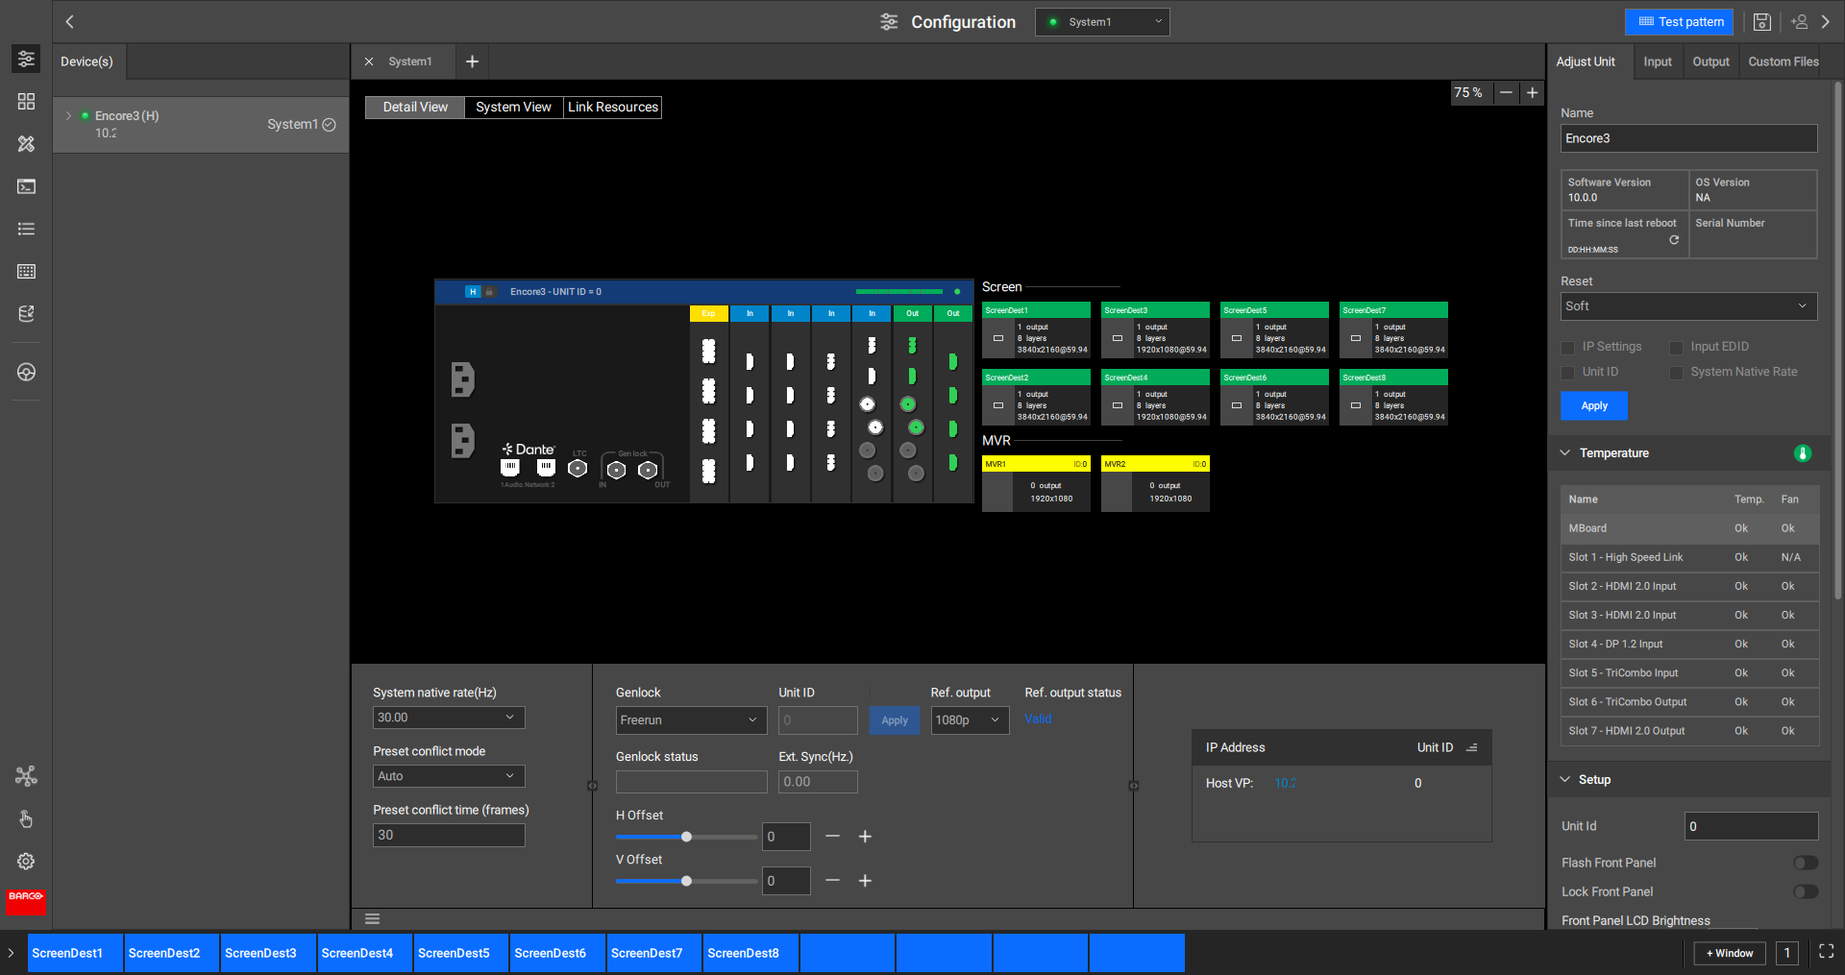Enable the System Native Rate checkbox
The height and width of the screenshot is (975, 1845).
point(1676,373)
